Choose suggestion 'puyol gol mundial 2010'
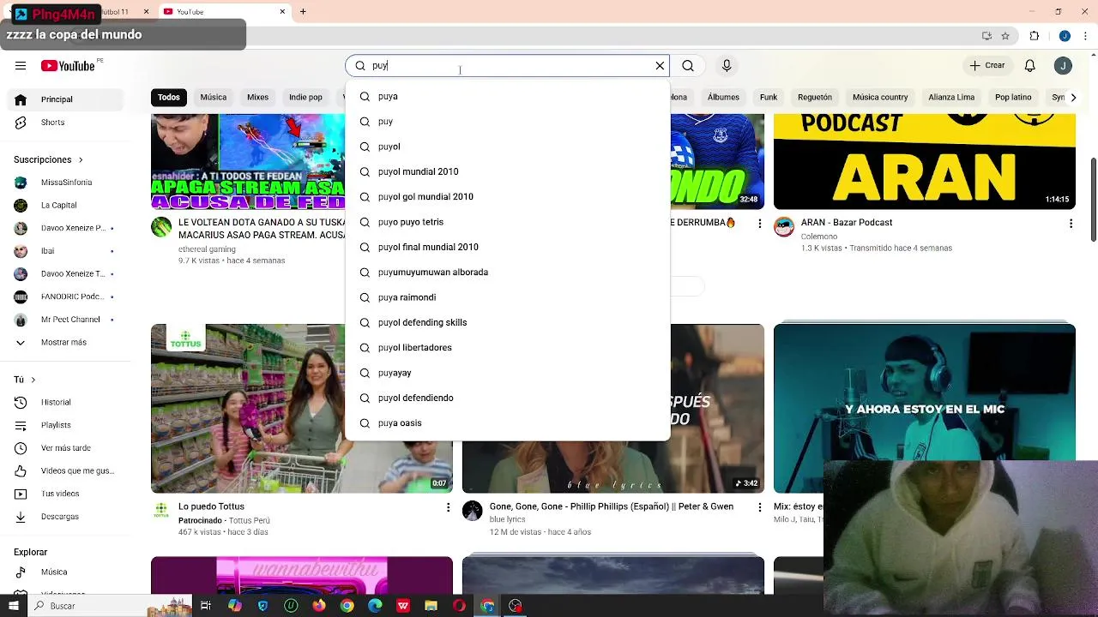 click(x=507, y=197)
